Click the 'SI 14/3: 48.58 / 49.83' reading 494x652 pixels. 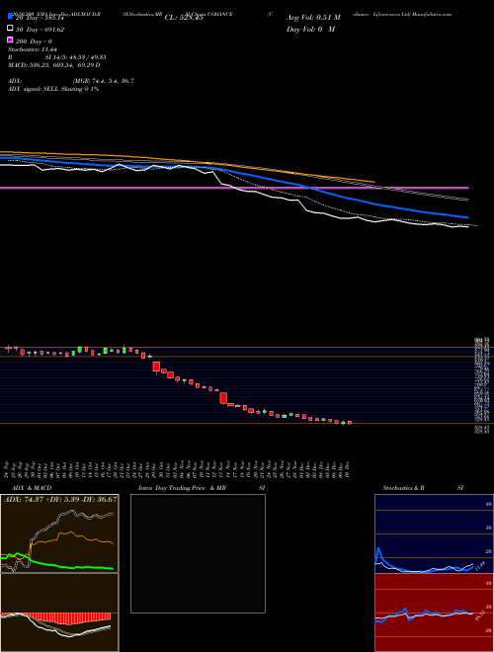pyautogui.click(x=76, y=57)
